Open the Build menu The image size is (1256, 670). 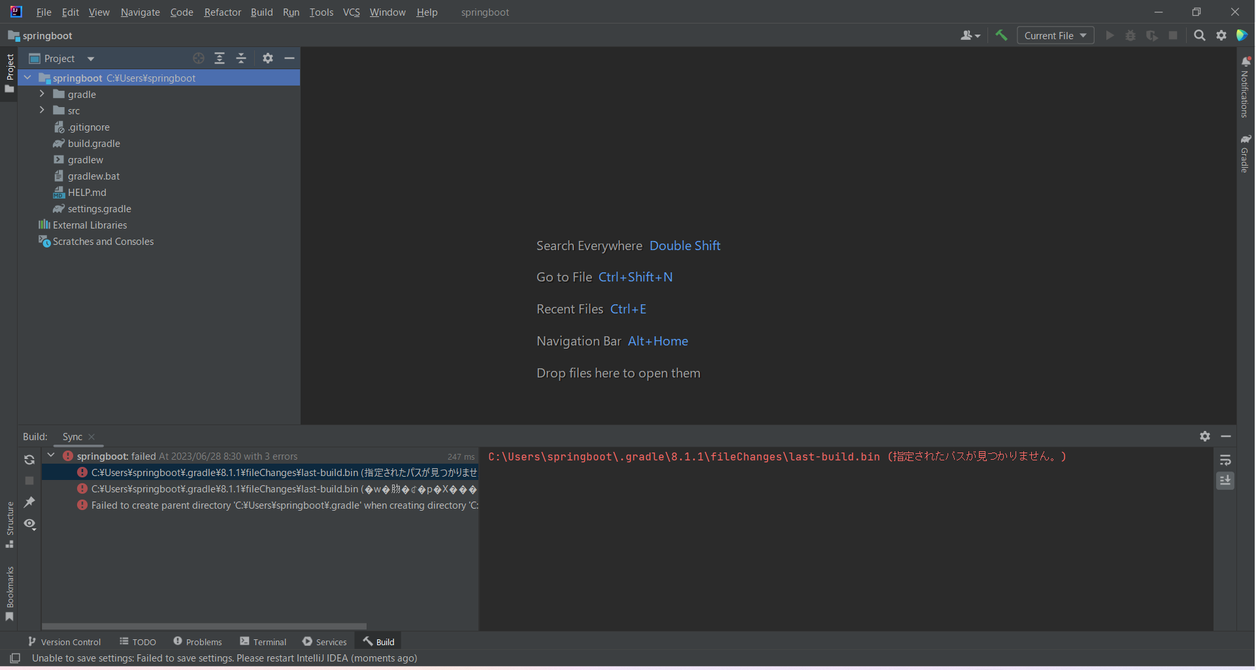[261, 12]
